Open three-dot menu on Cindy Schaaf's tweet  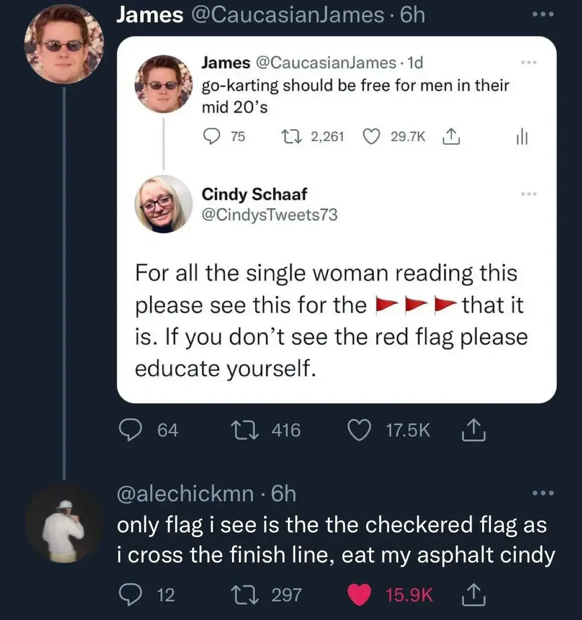point(529,194)
